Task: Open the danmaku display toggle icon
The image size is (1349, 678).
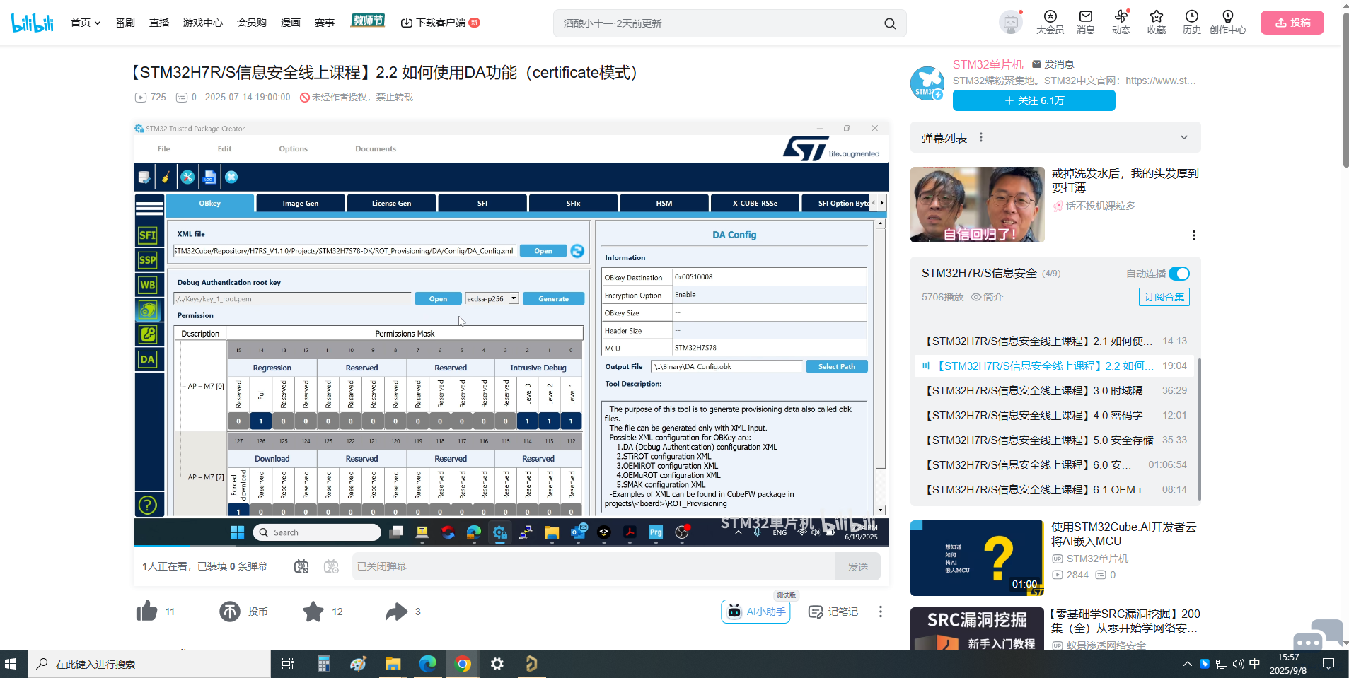Action: point(301,566)
